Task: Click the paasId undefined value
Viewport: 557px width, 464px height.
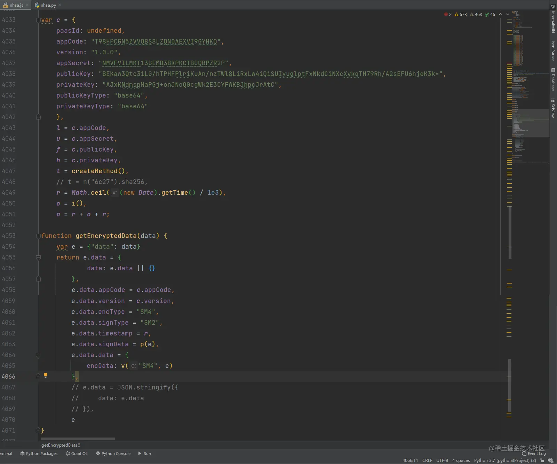Action: click(104, 31)
